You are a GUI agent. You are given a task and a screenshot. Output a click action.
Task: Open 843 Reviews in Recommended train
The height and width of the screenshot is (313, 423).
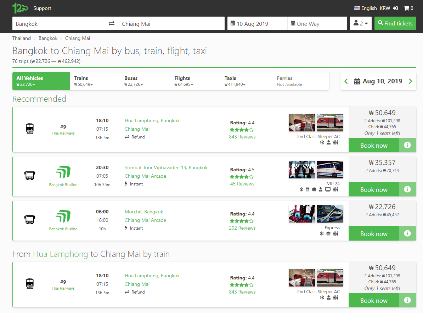[242, 137]
